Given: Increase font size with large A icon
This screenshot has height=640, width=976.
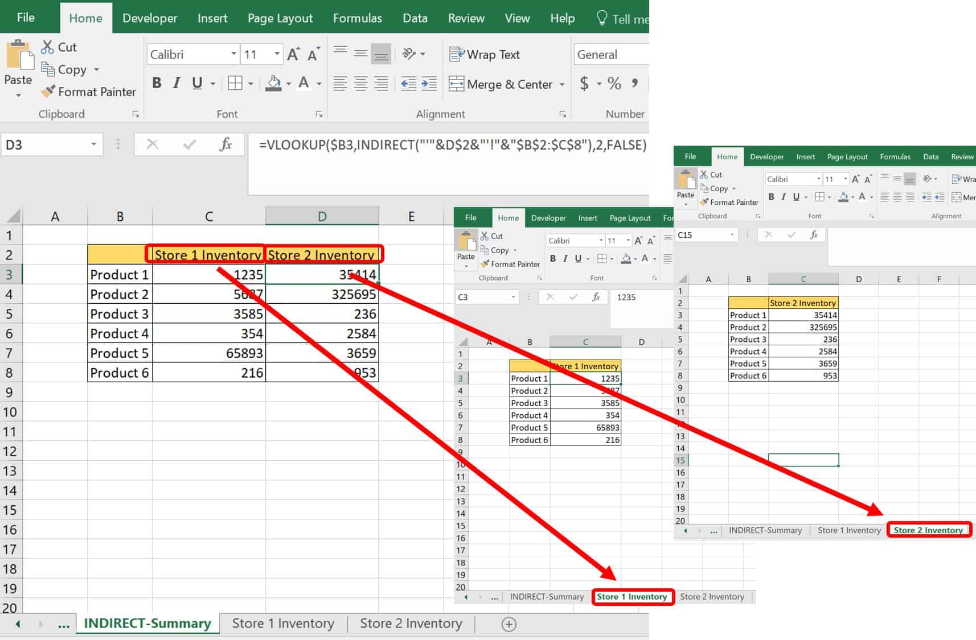Looking at the screenshot, I should coord(293,55).
